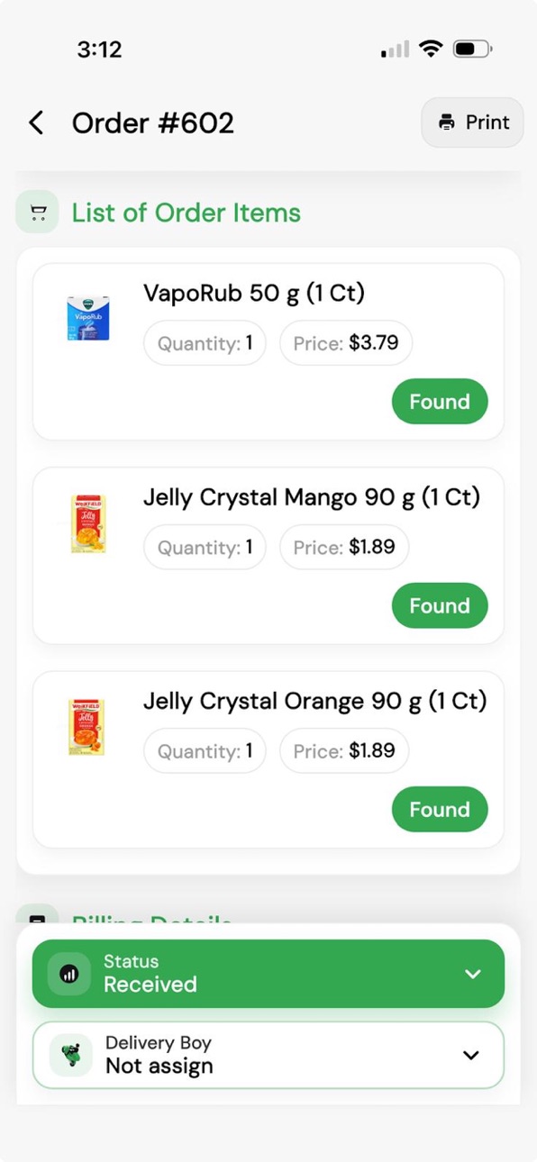Expand the Status Received dropdown
The image size is (537, 1162).
pos(268,974)
